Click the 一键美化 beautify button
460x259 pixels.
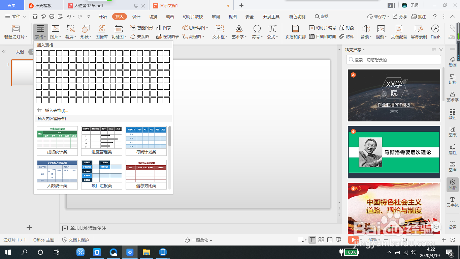coord(198,240)
